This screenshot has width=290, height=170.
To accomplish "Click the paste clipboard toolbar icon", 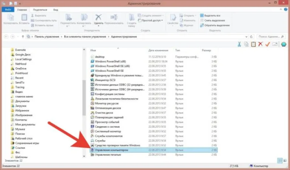I will pos(253,44).
